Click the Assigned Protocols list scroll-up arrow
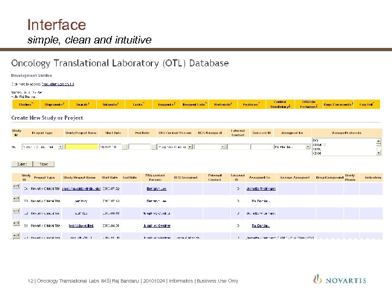Viewport: 392px width, 294px height. [x=378, y=141]
